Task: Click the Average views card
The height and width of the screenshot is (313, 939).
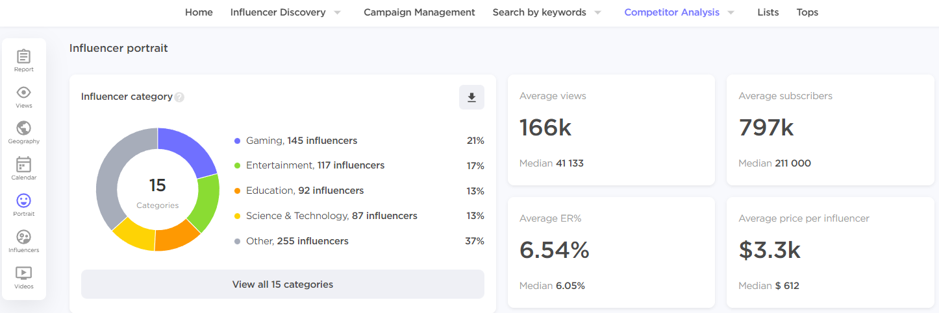Action: coord(610,130)
